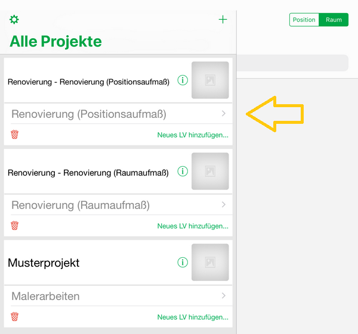Open Musterprojekt info icon
The image size is (358, 334).
tap(183, 263)
